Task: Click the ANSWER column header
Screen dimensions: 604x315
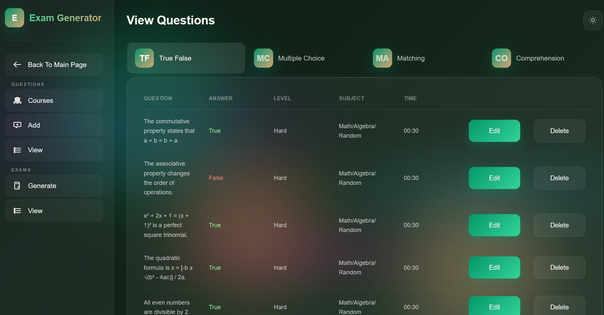Action: (x=221, y=98)
